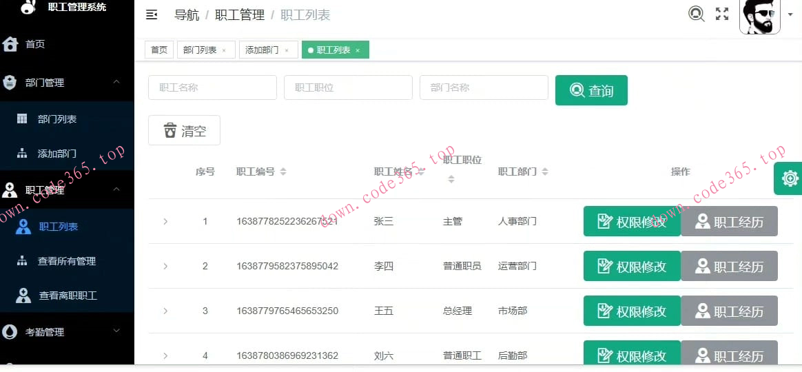Image resolution: width=802 pixels, height=372 pixels.
Task: Focus the 部门名称 search field
Action: (484, 87)
